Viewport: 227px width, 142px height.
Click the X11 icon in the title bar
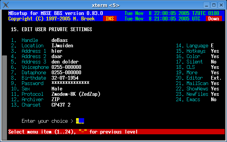click(6, 5)
